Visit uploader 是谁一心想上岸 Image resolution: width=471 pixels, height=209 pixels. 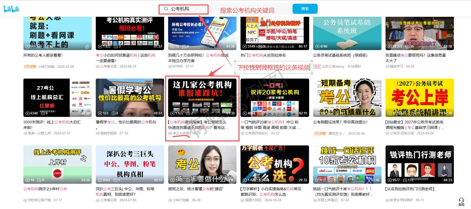[x=39, y=133]
